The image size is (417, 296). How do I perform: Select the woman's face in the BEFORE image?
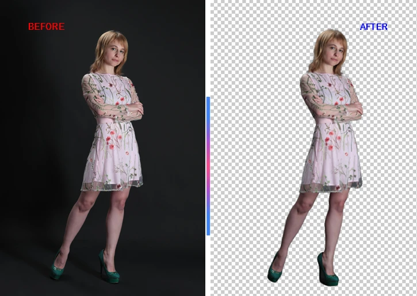point(116,54)
